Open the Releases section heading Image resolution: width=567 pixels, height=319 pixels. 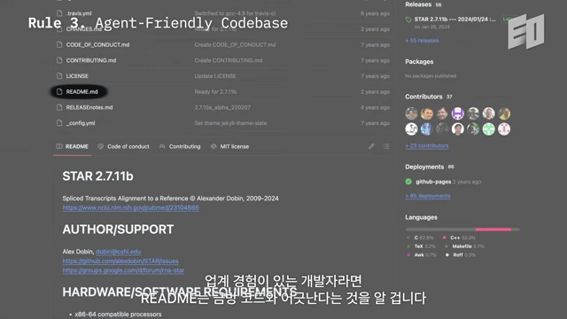[418, 4]
